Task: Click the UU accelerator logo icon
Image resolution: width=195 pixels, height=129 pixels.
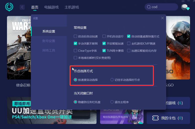Action: 9,7
